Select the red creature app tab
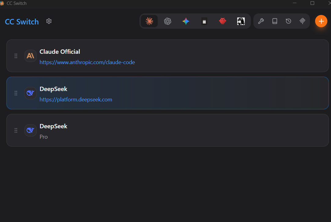The image size is (331, 222). [223, 21]
